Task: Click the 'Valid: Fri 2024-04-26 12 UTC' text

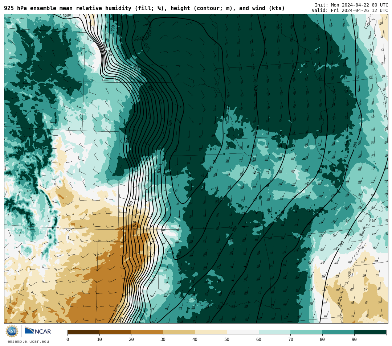Action: point(350,10)
